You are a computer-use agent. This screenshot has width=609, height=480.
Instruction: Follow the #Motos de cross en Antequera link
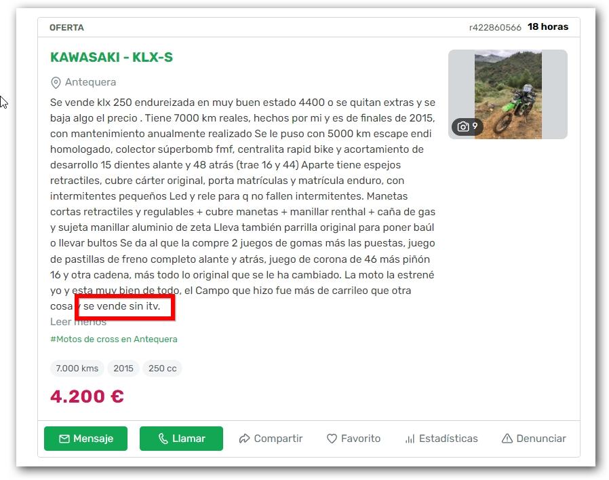(114, 339)
